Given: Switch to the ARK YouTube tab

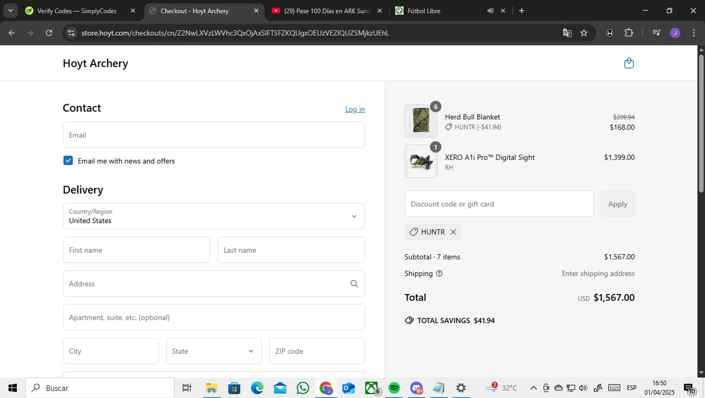Looking at the screenshot, I should [x=327, y=11].
